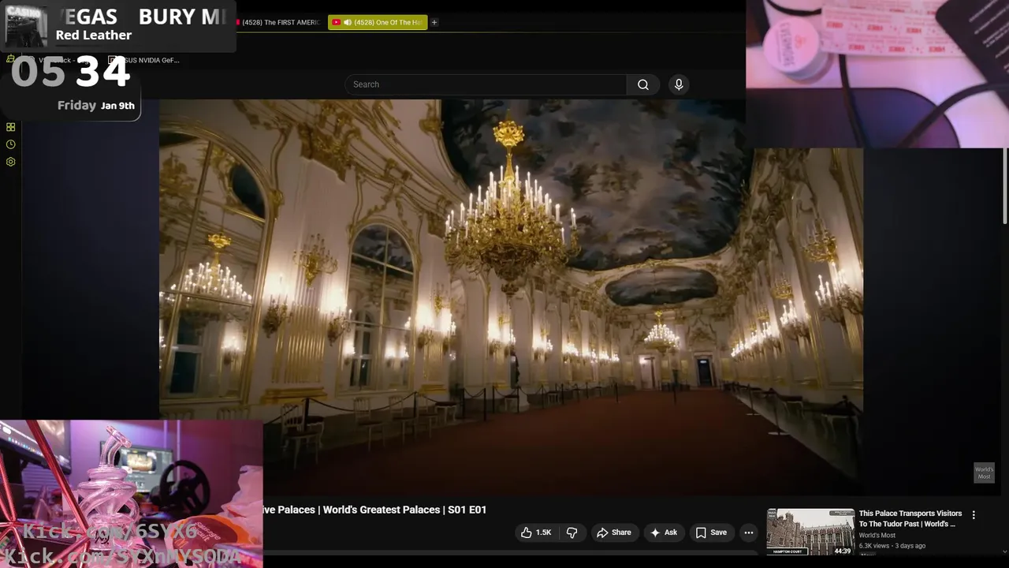This screenshot has height=568, width=1009.
Task: Open a new browser tab with plus
Action: 434,22
